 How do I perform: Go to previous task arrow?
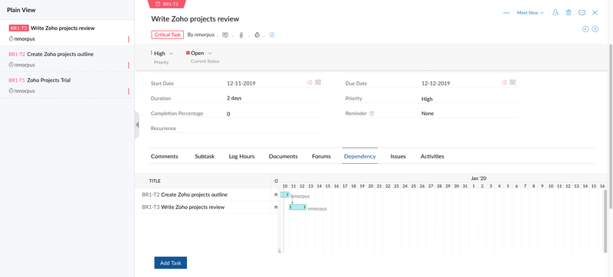point(585,29)
